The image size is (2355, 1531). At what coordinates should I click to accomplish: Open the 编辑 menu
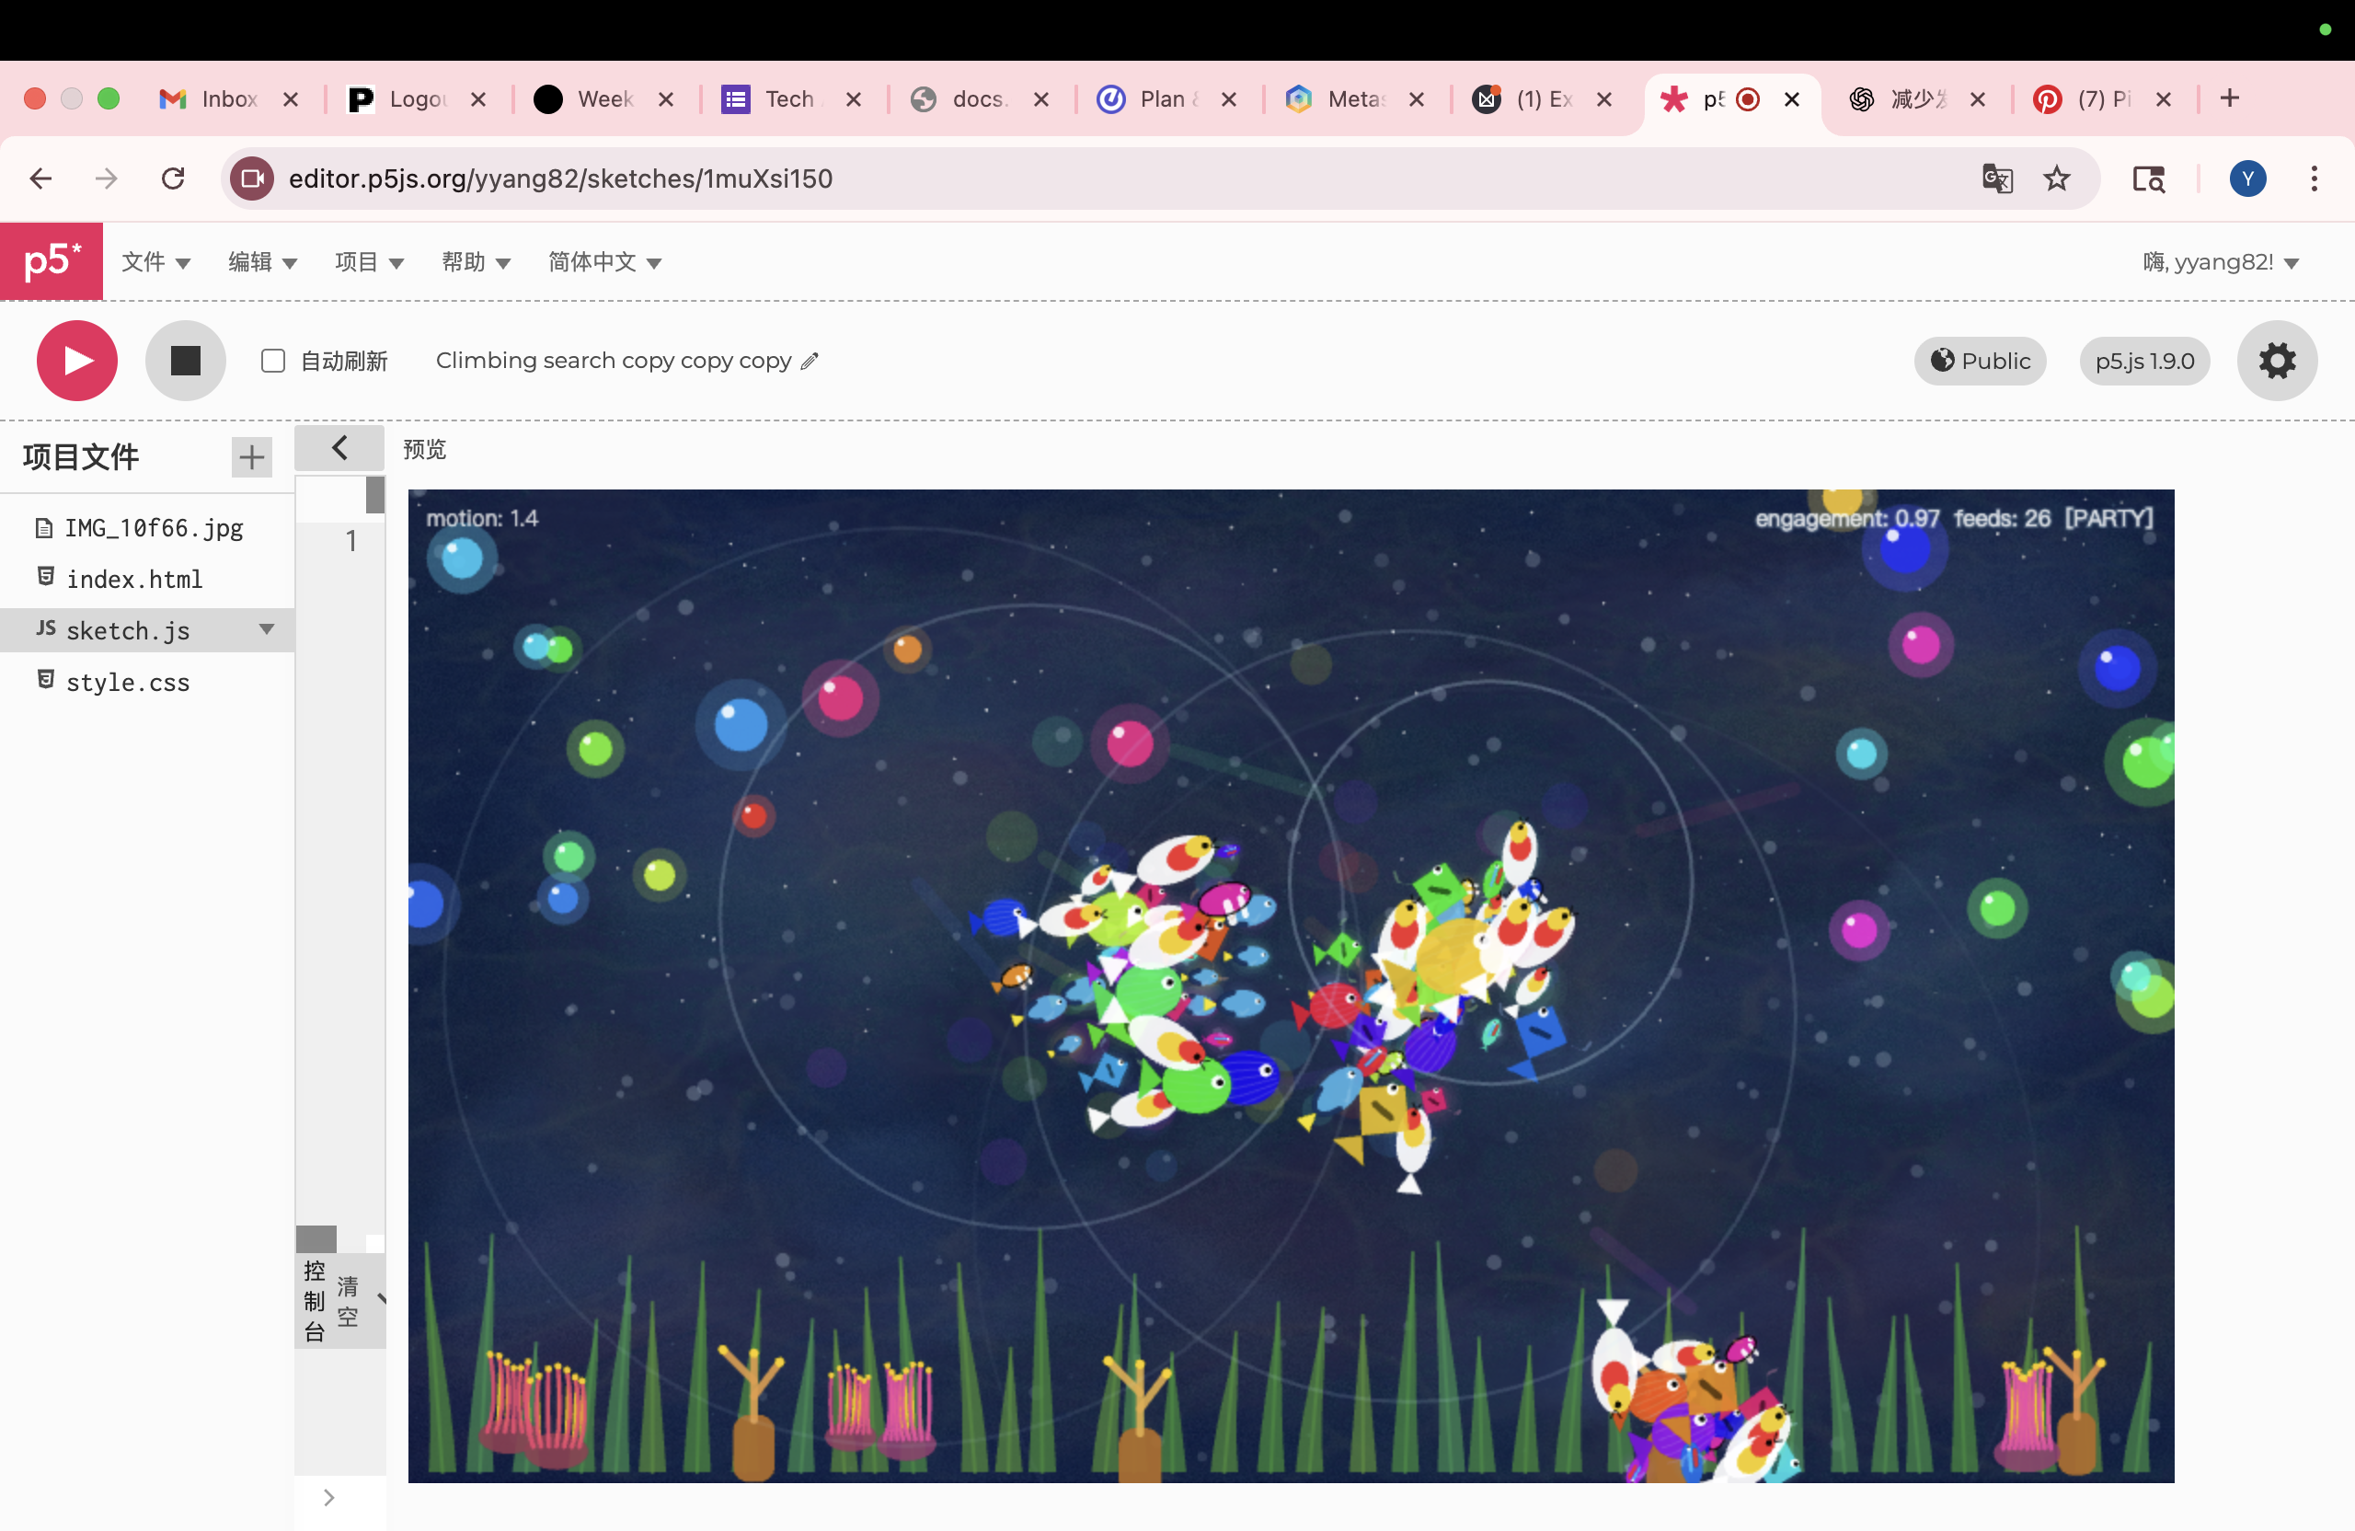pos(262,262)
